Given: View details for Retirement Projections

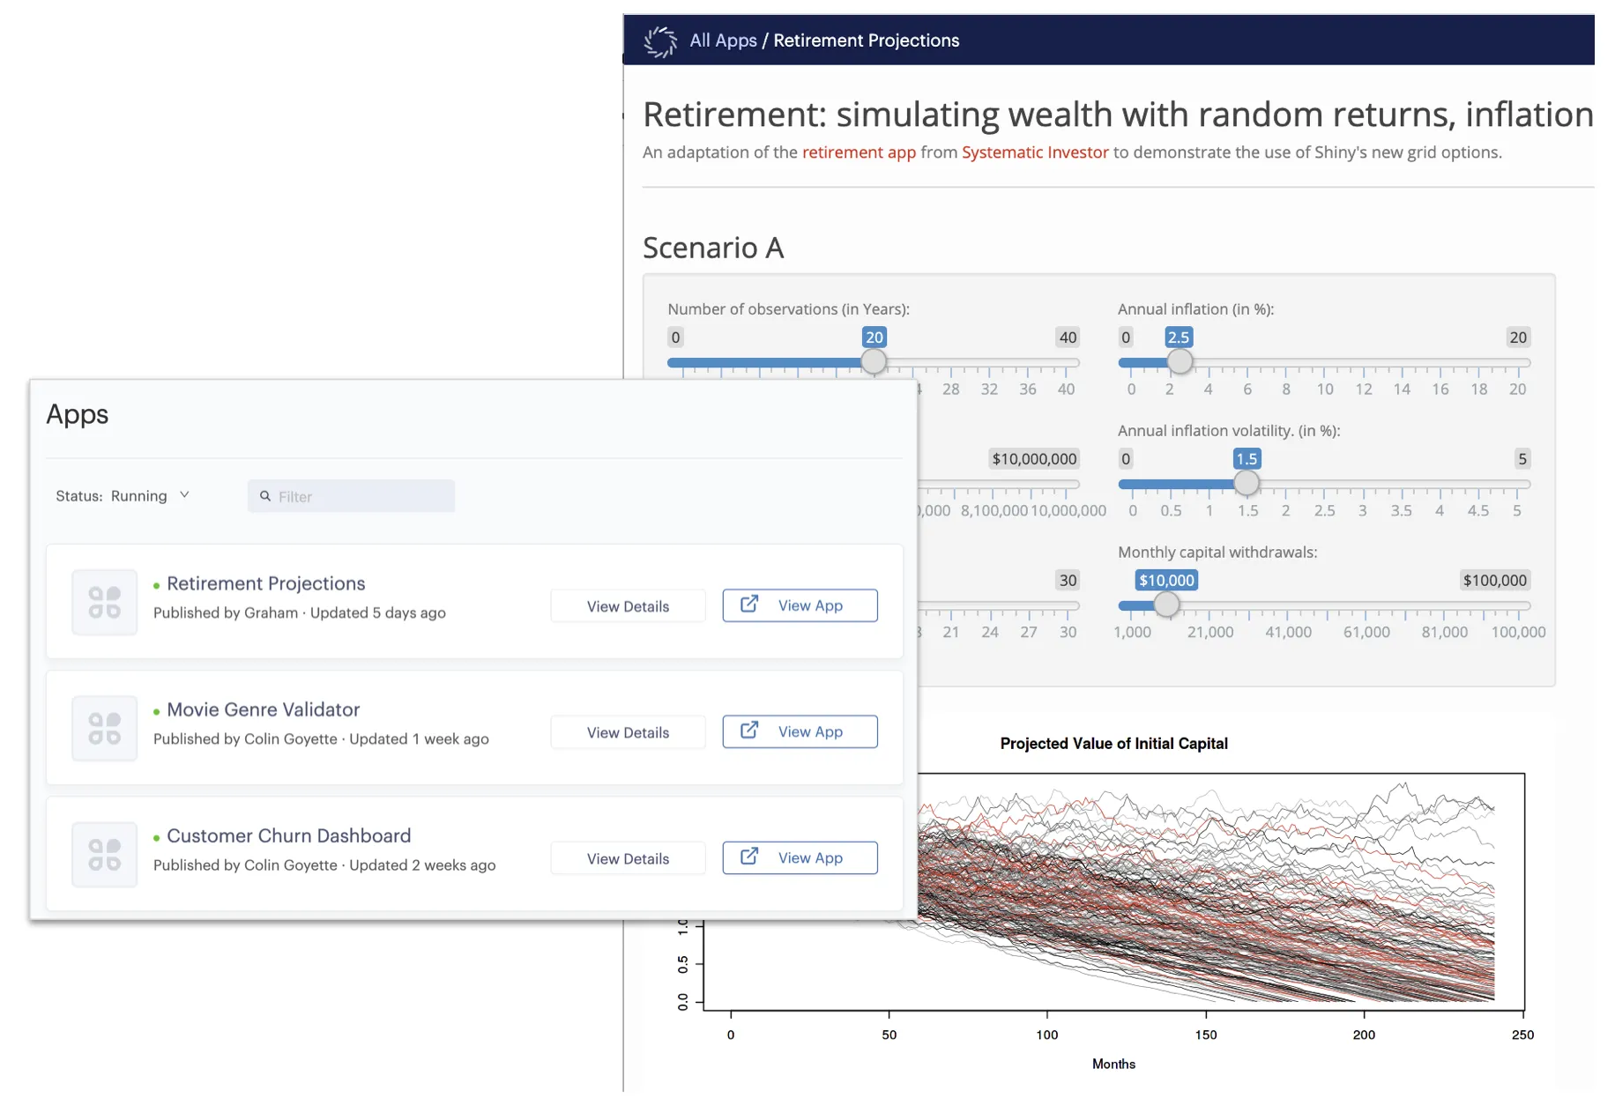Looking at the screenshot, I should click(628, 606).
